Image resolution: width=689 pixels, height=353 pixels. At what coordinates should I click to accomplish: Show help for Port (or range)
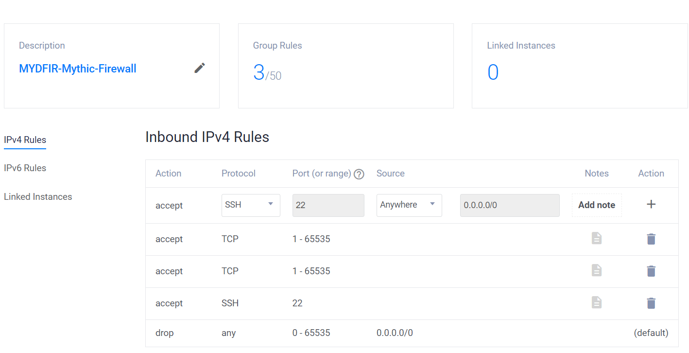[x=359, y=174]
